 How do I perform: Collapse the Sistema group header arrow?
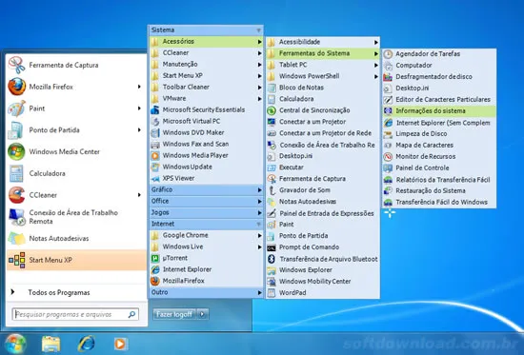click(x=258, y=30)
